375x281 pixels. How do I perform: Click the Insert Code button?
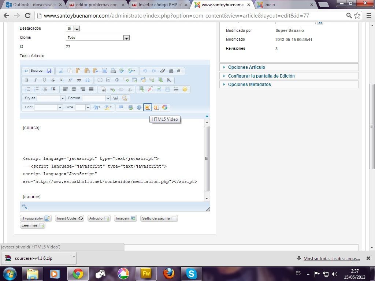point(70,218)
